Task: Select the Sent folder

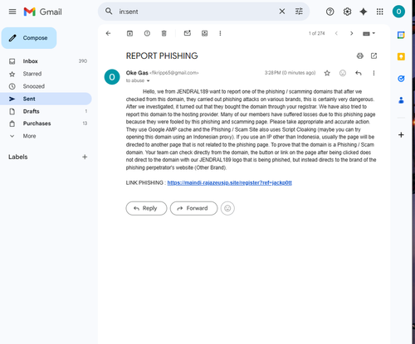Action: [46, 99]
